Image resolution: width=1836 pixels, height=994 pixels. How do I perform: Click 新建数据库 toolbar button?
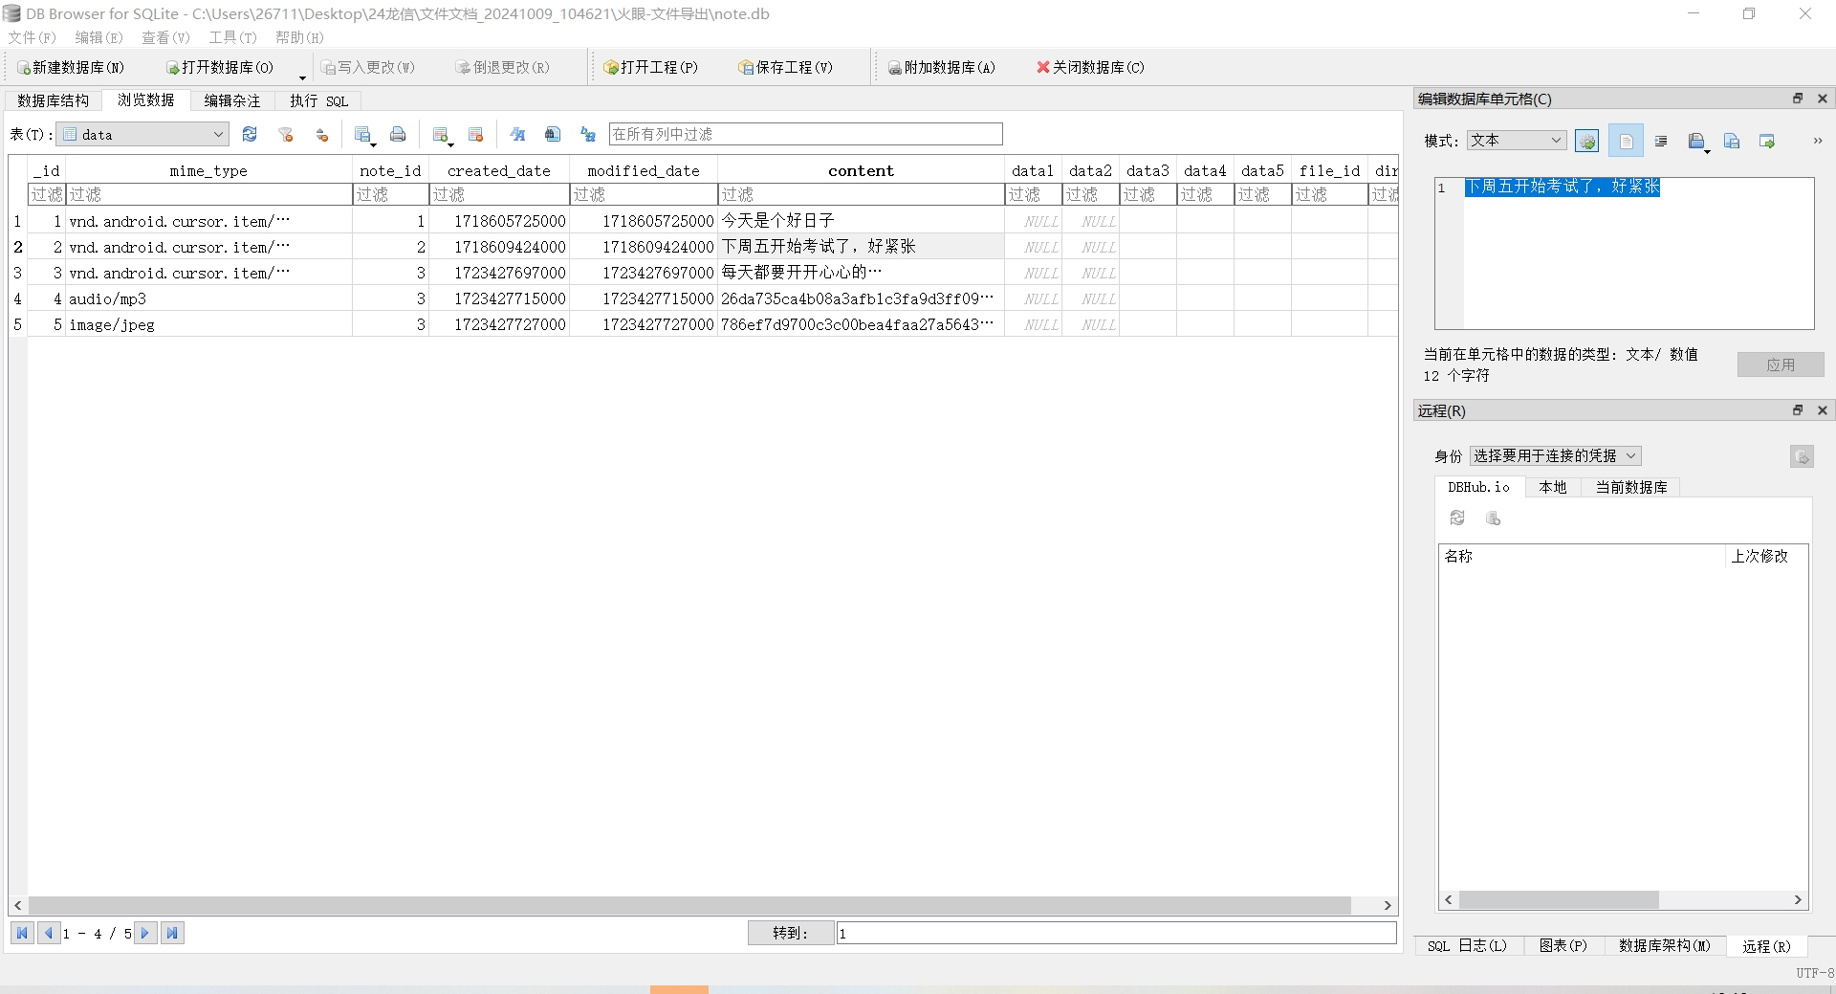(71, 67)
